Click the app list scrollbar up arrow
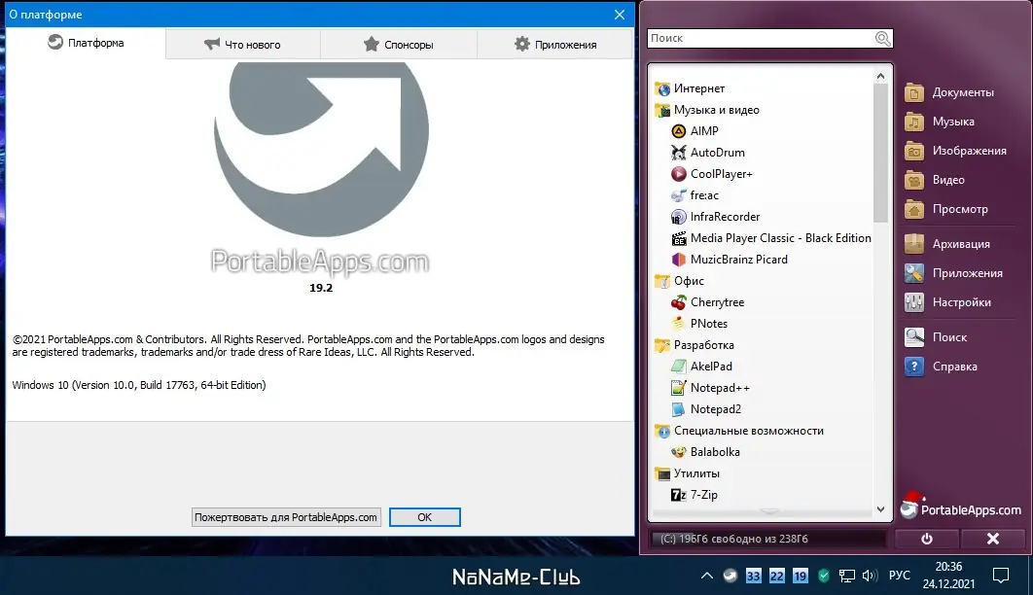1033x595 pixels. (881, 76)
